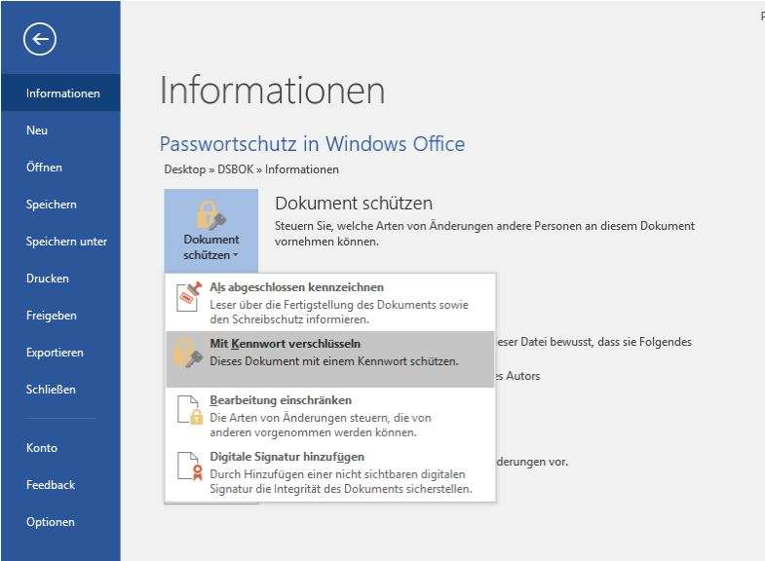Choose Als abgeschlossen kennzeichnen
This screenshot has height=561, width=765.
coord(330,303)
